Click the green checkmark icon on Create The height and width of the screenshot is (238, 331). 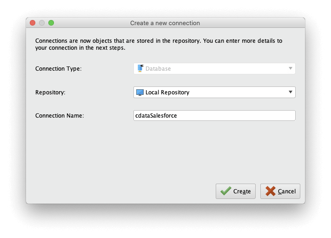pos(225,191)
